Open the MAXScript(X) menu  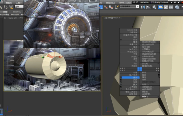click(x=125, y=2)
